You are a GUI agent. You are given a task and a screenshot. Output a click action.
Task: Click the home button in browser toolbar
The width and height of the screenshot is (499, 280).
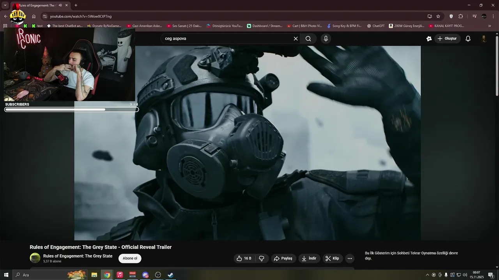tap(34, 16)
